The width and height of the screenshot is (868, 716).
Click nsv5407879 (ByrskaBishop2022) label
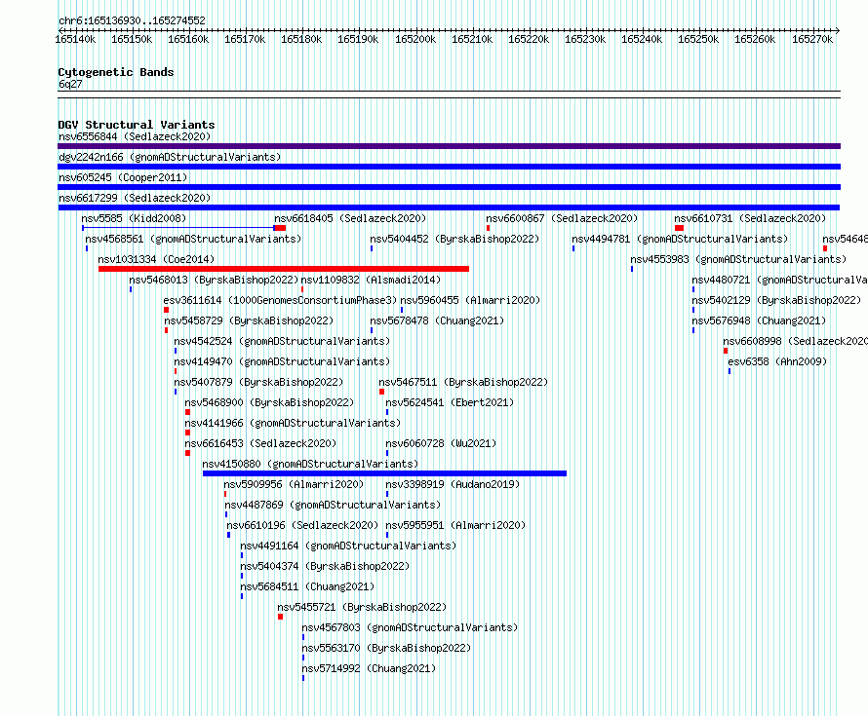258,382
